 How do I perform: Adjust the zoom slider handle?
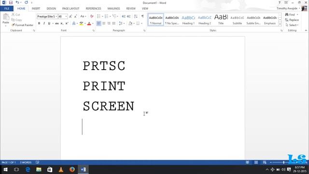click(284, 162)
